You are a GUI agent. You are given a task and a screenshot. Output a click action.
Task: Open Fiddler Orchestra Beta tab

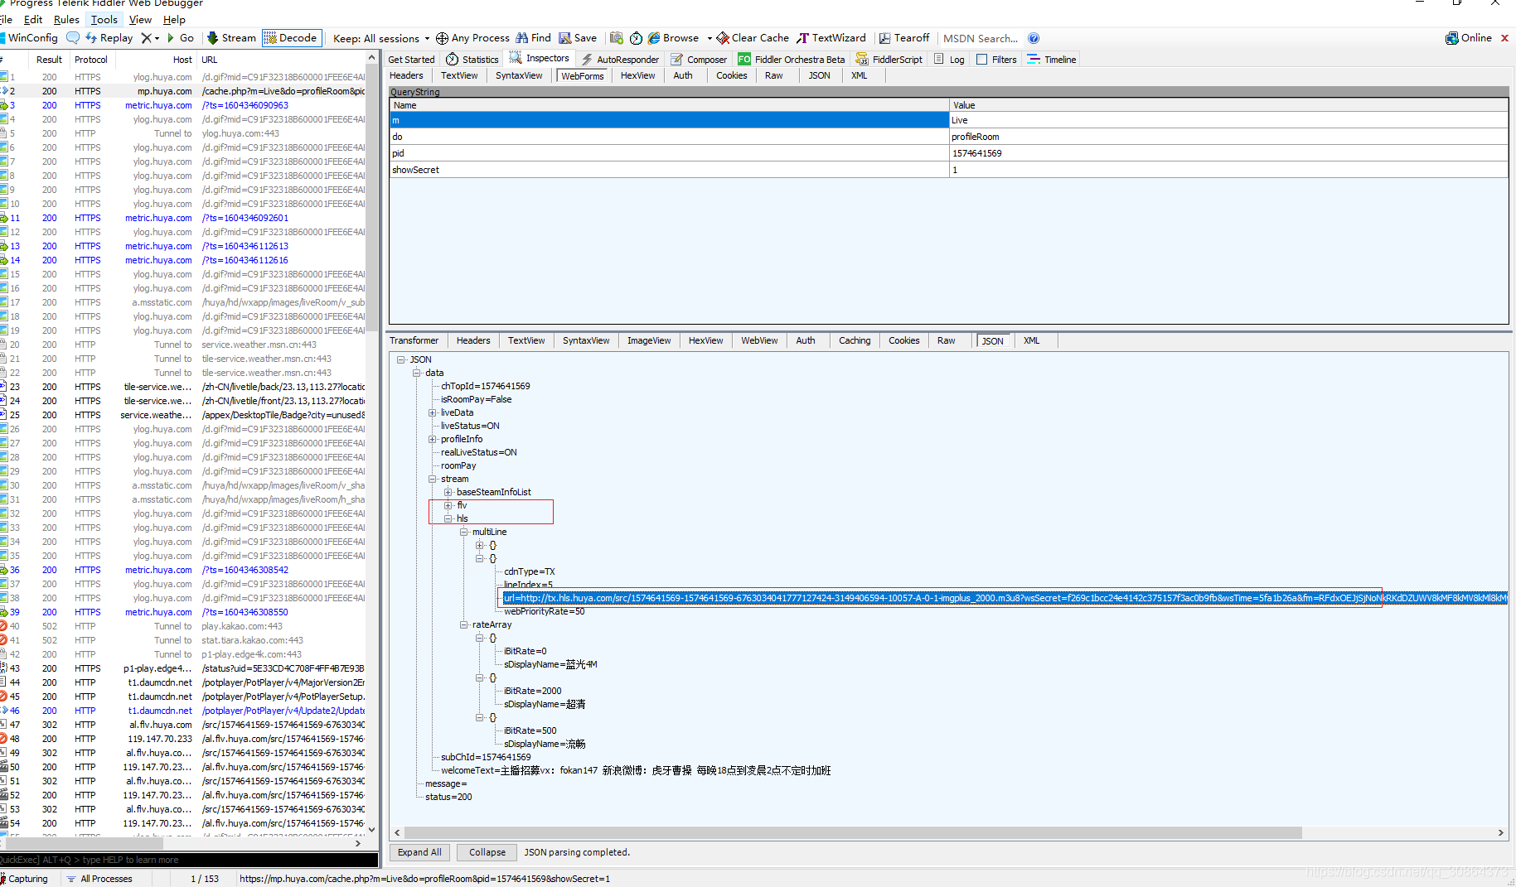(792, 60)
